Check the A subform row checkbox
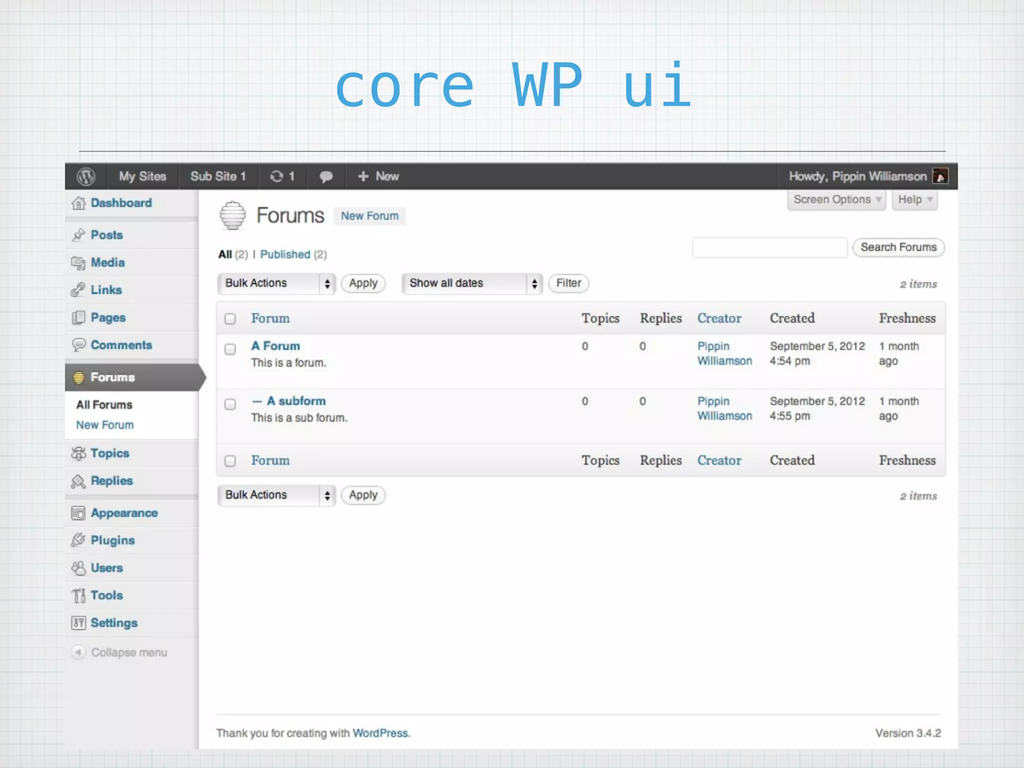The image size is (1024, 768). pyautogui.click(x=230, y=404)
